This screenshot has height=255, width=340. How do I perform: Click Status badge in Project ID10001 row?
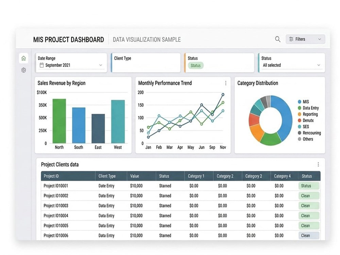(x=309, y=186)
